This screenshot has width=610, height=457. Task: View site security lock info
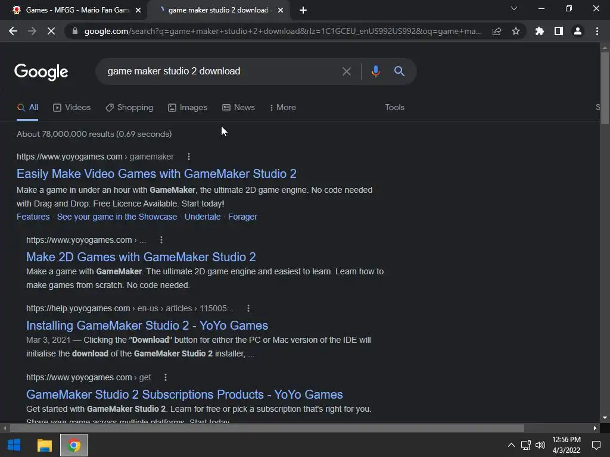click(x=75, y=31)
